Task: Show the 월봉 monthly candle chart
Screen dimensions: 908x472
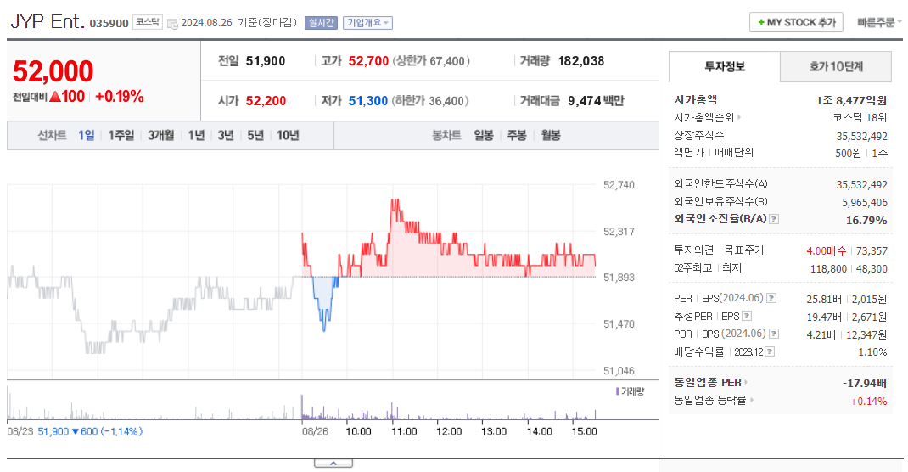Action: coord(551,136)
